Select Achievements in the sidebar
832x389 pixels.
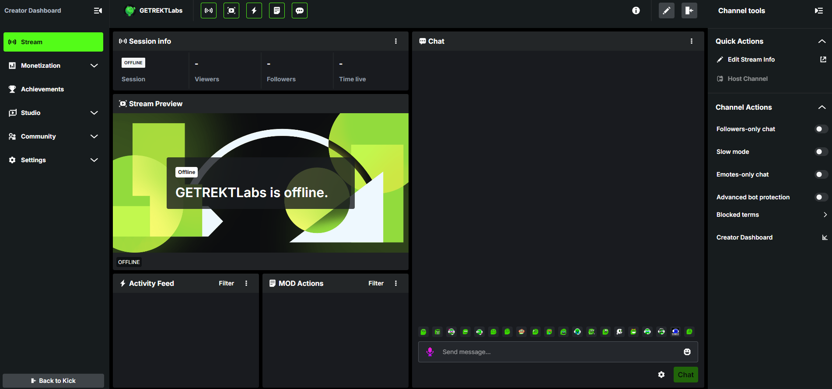click(x=42, y=89)
